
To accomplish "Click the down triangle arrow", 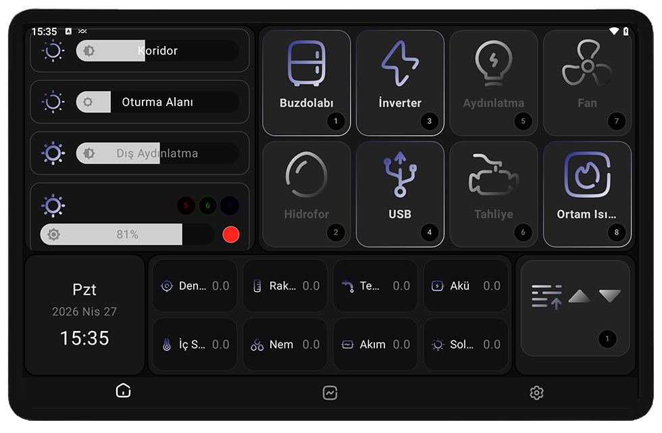I will tap(609, 296).
